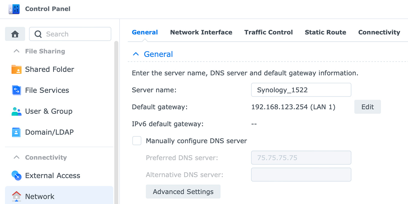Select the Network house icon
The height and width of the screenshot is (204, 408).
coord(16,196)
